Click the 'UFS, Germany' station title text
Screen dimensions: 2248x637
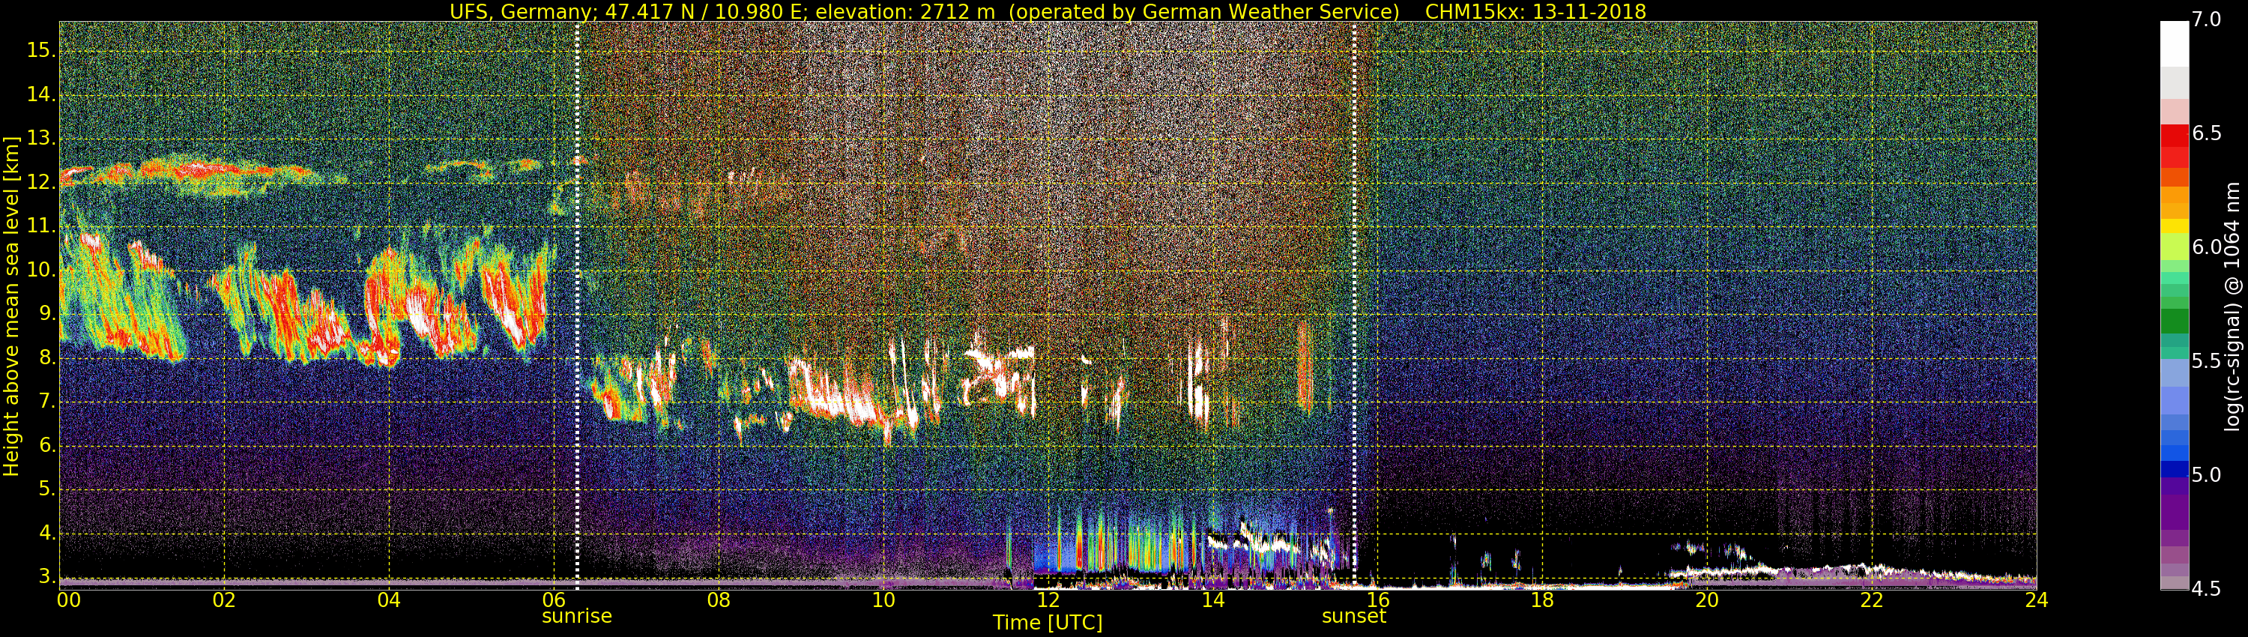tap(519, 11)
